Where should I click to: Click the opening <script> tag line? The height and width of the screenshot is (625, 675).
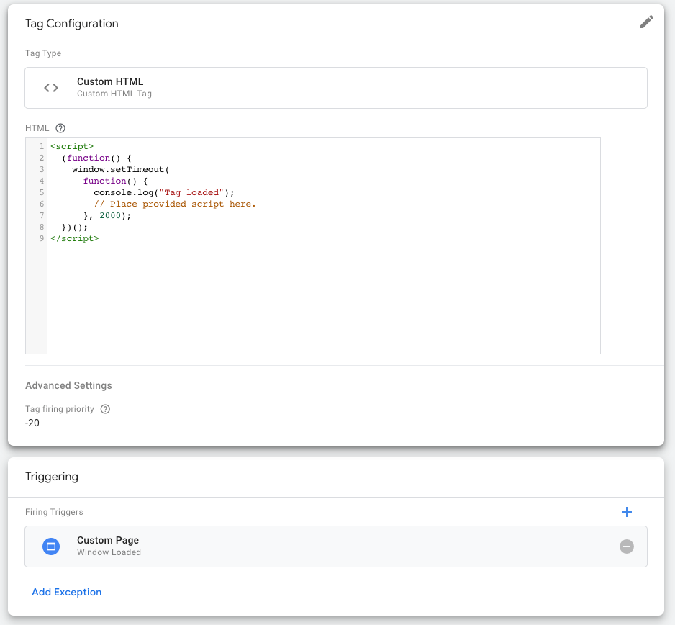[x=72, y=146]
